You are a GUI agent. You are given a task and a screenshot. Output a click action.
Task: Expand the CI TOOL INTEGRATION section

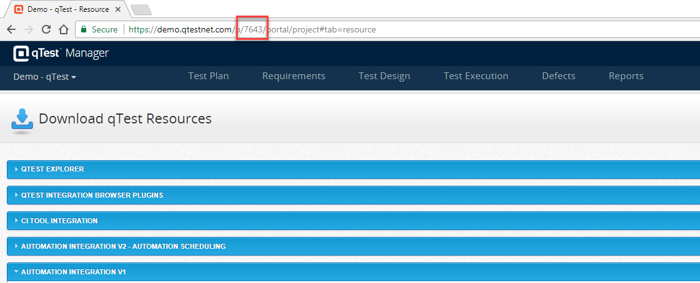[x=59, y=221]
